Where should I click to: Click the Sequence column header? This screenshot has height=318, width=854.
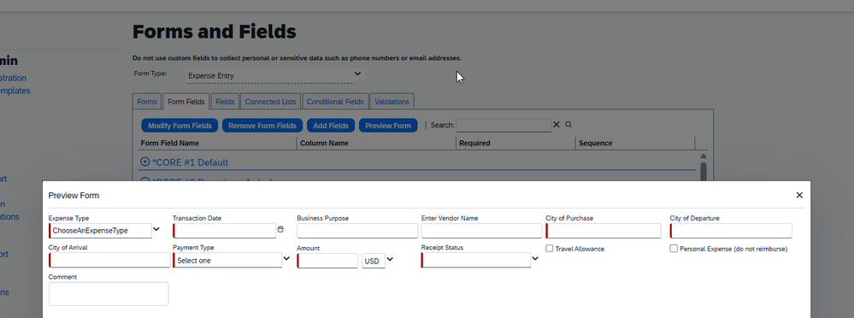click(595, 144)
